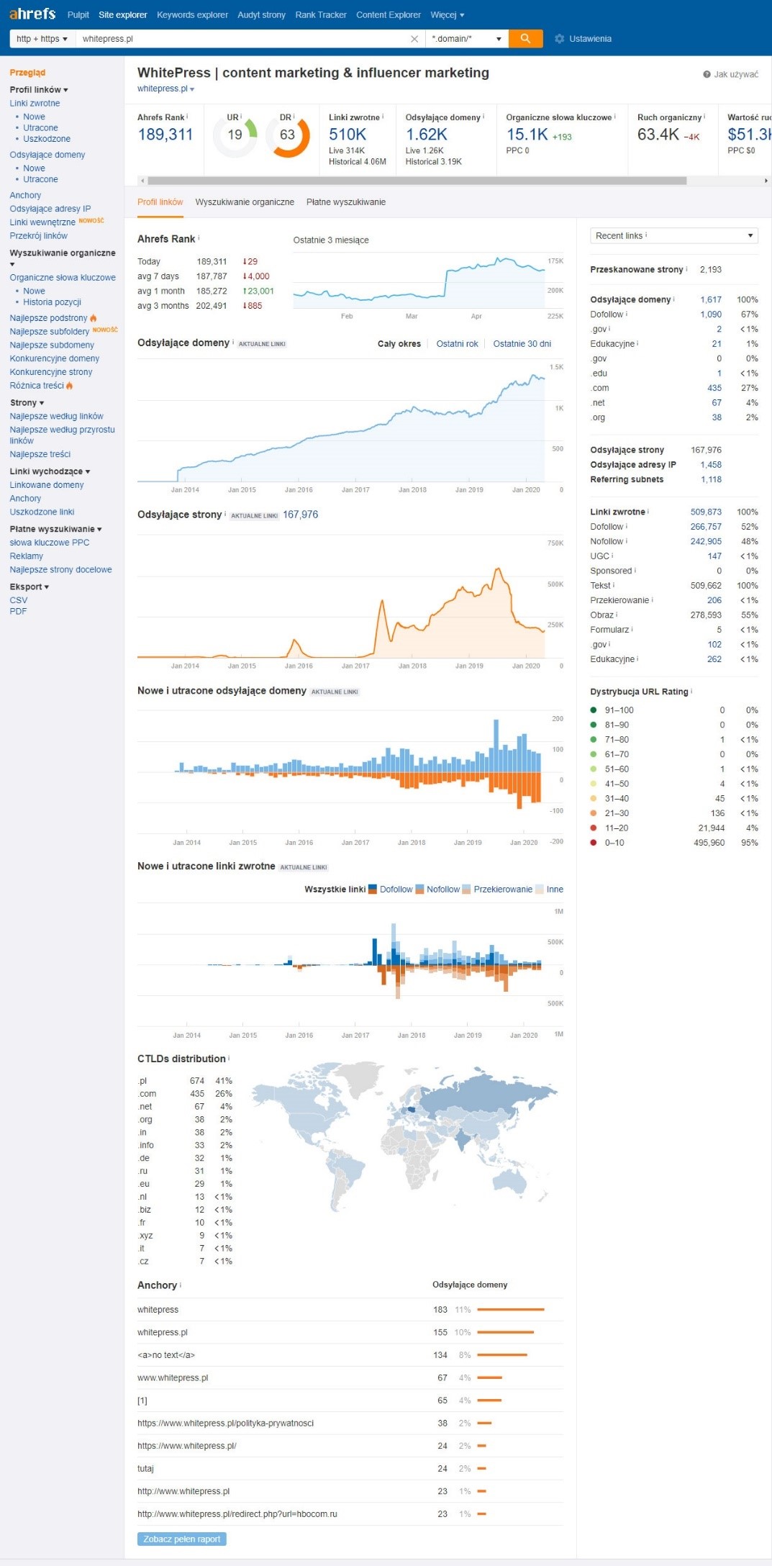
Task: Click the info icon next to Sponsored
Action: [635, 570]
